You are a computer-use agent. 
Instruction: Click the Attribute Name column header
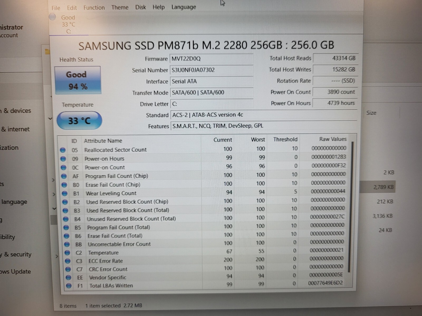point(103,141)
